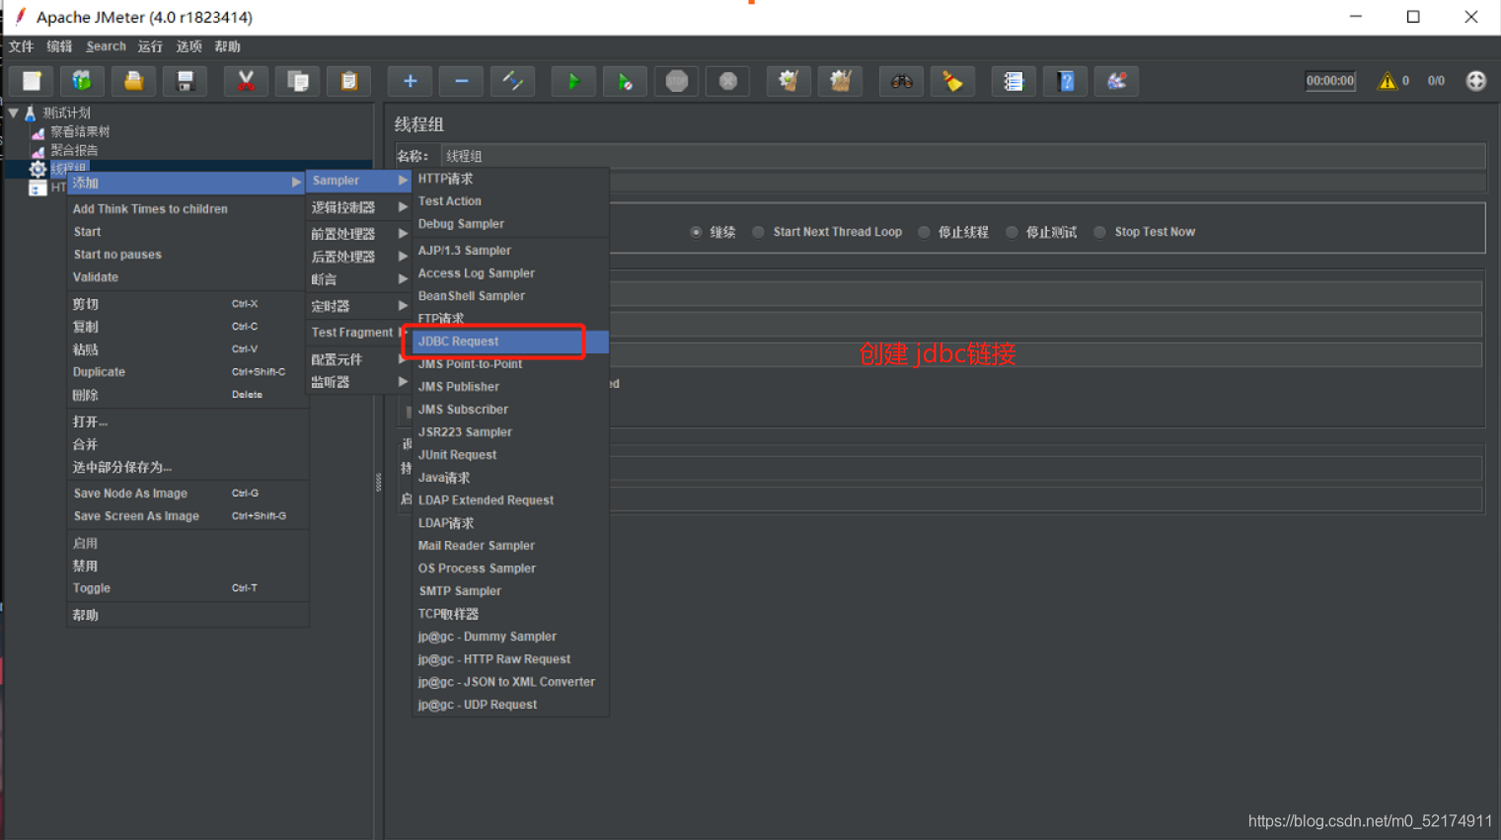Expand the 前置处理器 submenu
The height and width of the screenshot is (840, 1501).
tap(358, 234)
